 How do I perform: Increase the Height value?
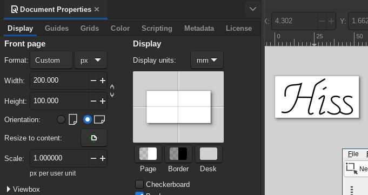click(103, 101)
